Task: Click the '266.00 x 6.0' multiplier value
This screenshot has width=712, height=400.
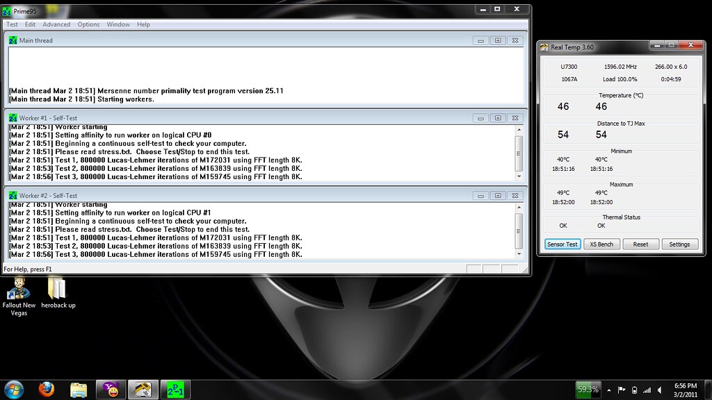Action: tap(671, 67)
